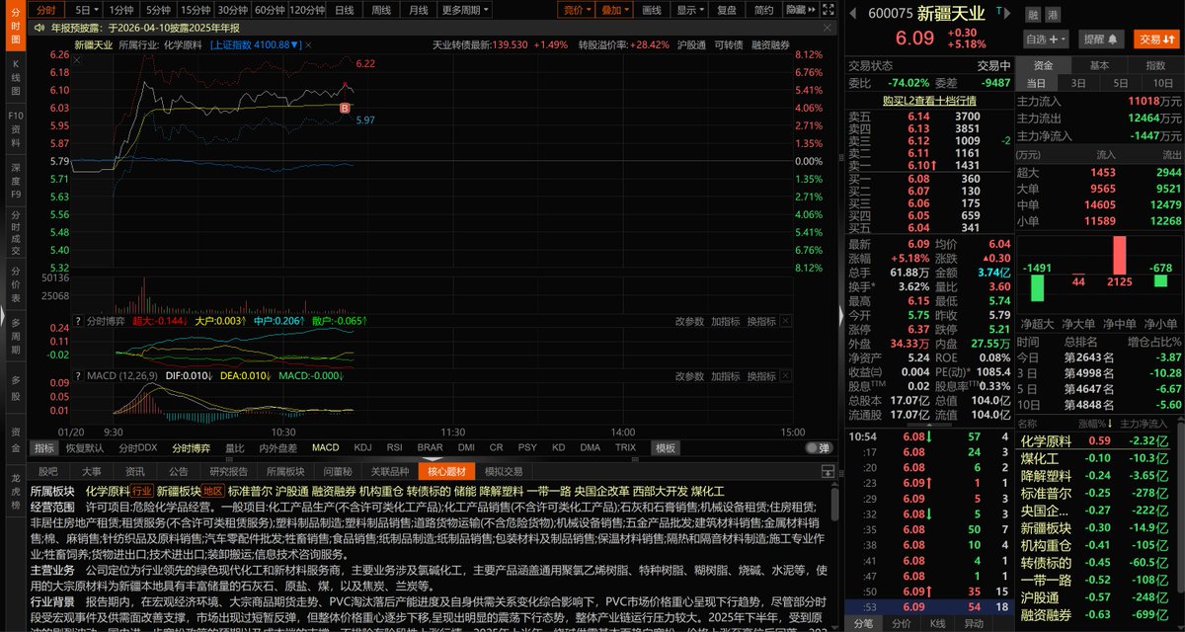The width and height of the screenshot is (1185, 632).
Task: Open the 龙虎榜 sidebar panel
Action: 15,490
